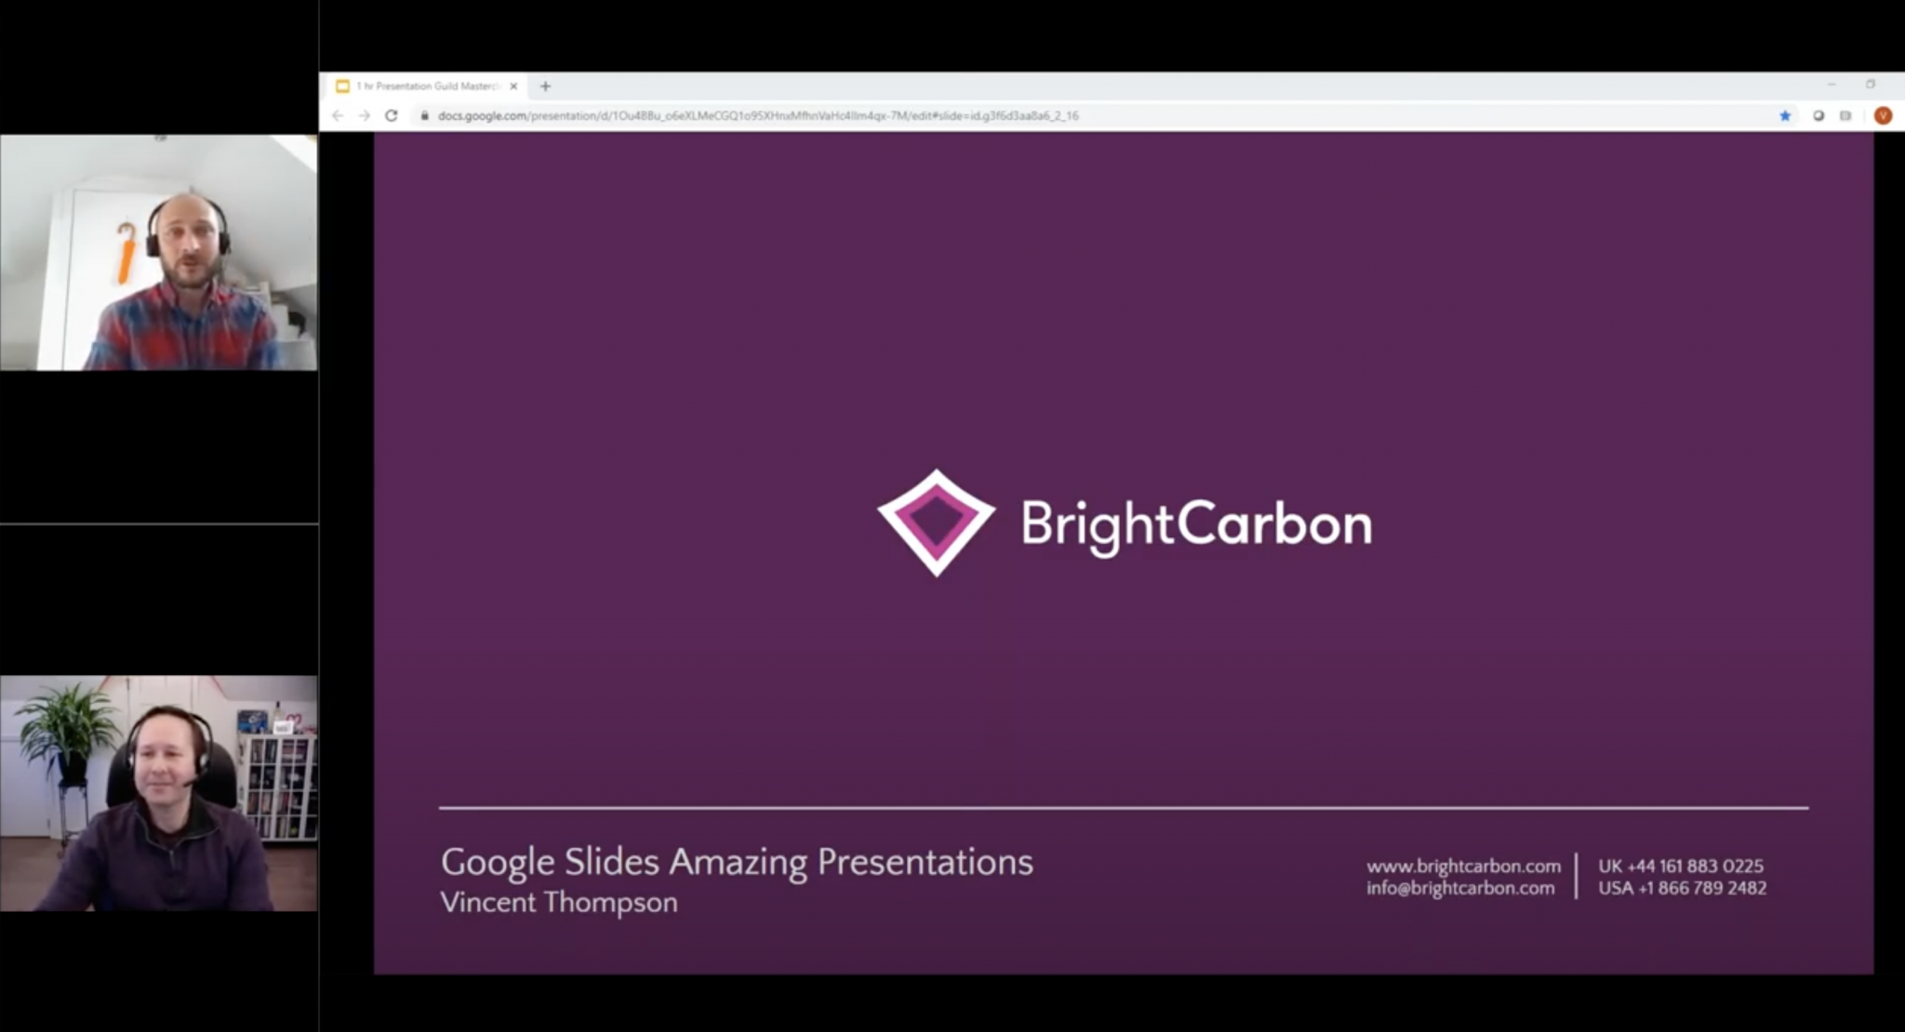The image size is (1905, 1032).
Task: Select the title Google Slides Amazing Presentations
Action: tap(737, 863)
